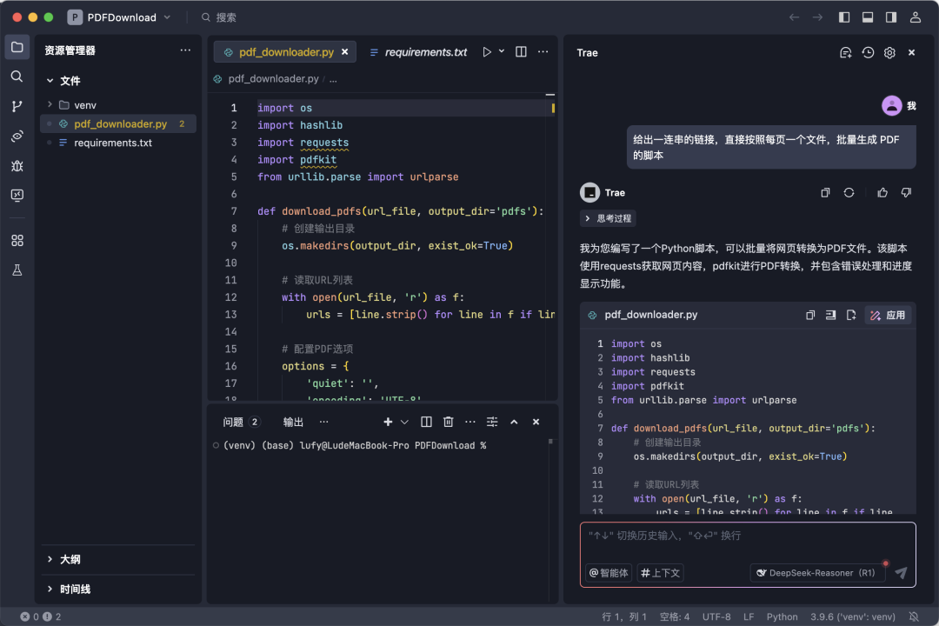Viewport: 939px width, 626px height.
Task: Show Trae chat history
Action: click(868, 53)
